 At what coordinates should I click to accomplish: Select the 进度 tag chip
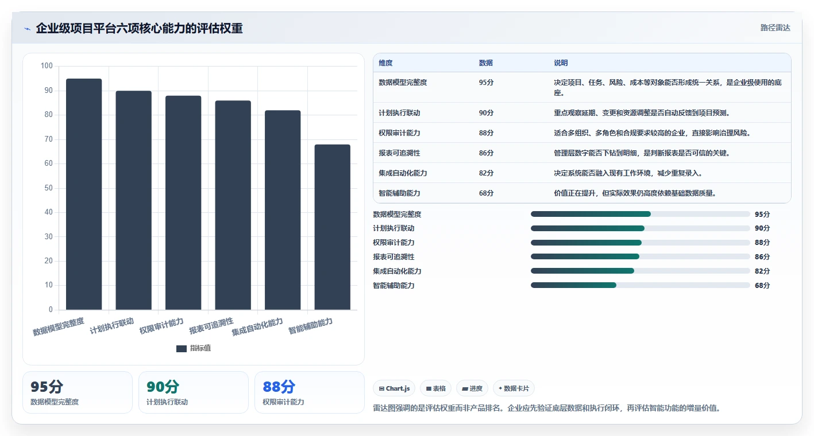472,388
